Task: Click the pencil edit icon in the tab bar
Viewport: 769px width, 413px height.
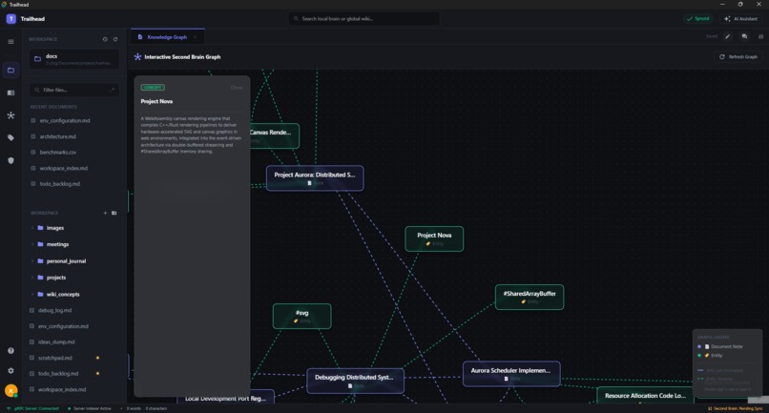Action: [x=728, y=36]
